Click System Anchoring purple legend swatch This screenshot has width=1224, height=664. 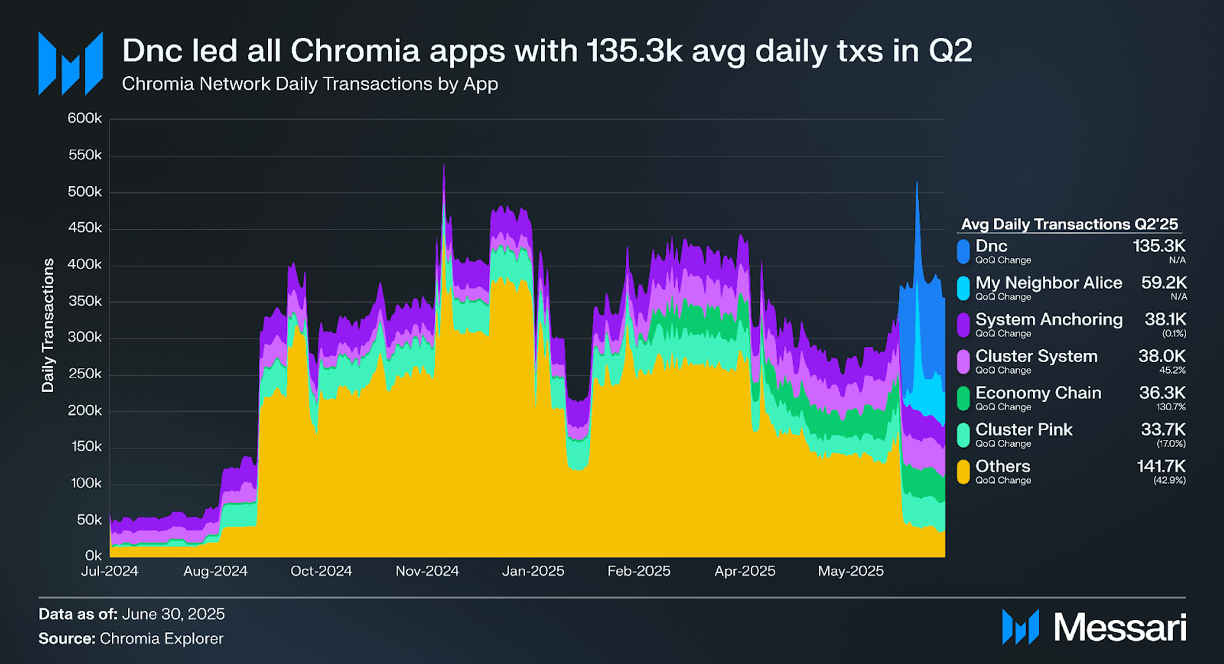pyautogui.click(x=963, y=325)
